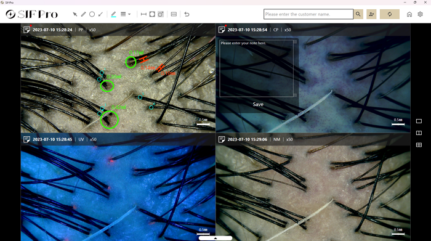
Task: Click the undo arrow icon
Action: tap(187, 14)
